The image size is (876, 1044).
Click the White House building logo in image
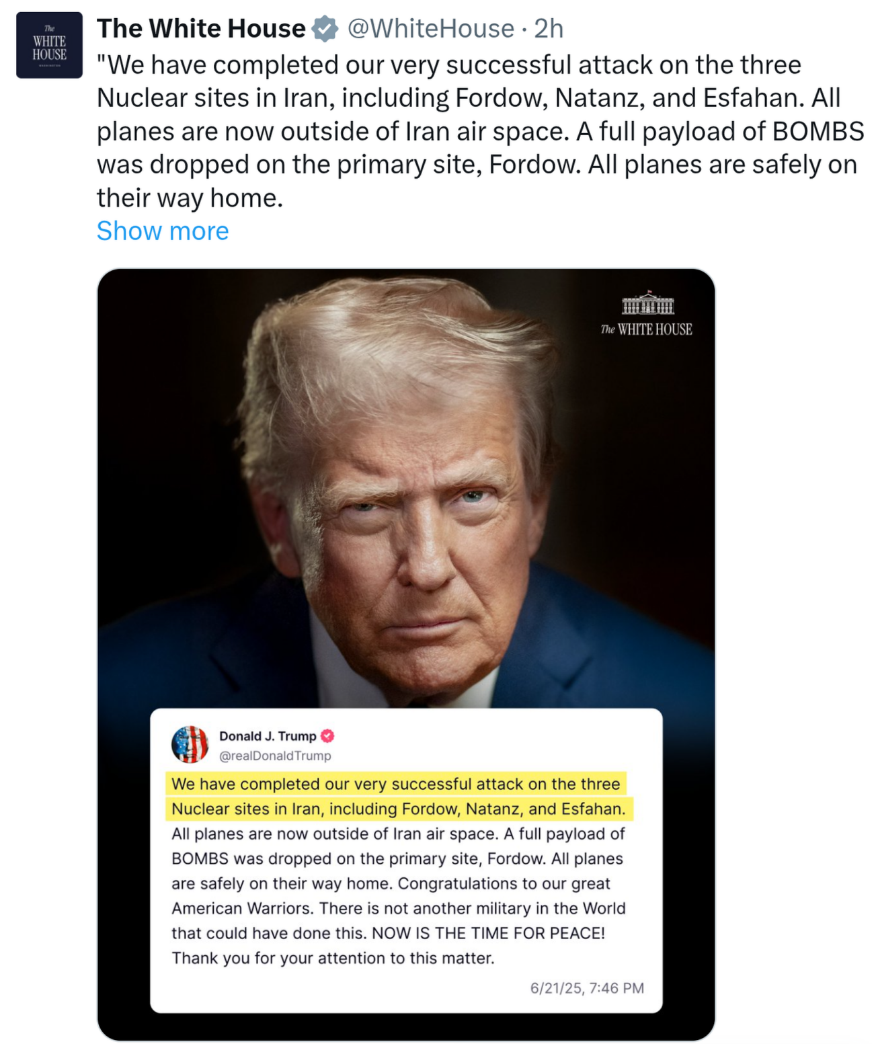pyautogui.click(x=647, y=304)
